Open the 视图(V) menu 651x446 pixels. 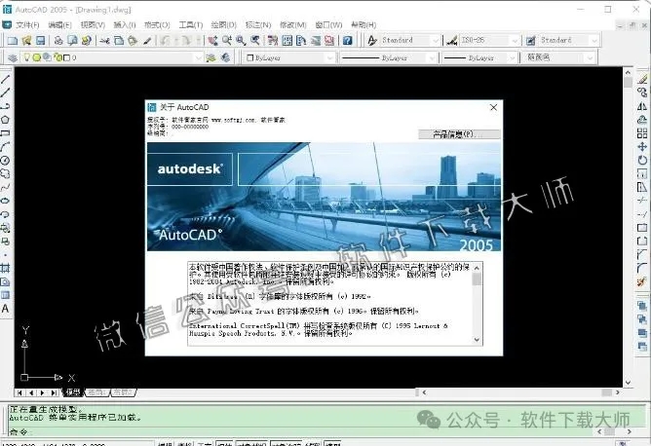pyautogui.click(x=93, y=25)
